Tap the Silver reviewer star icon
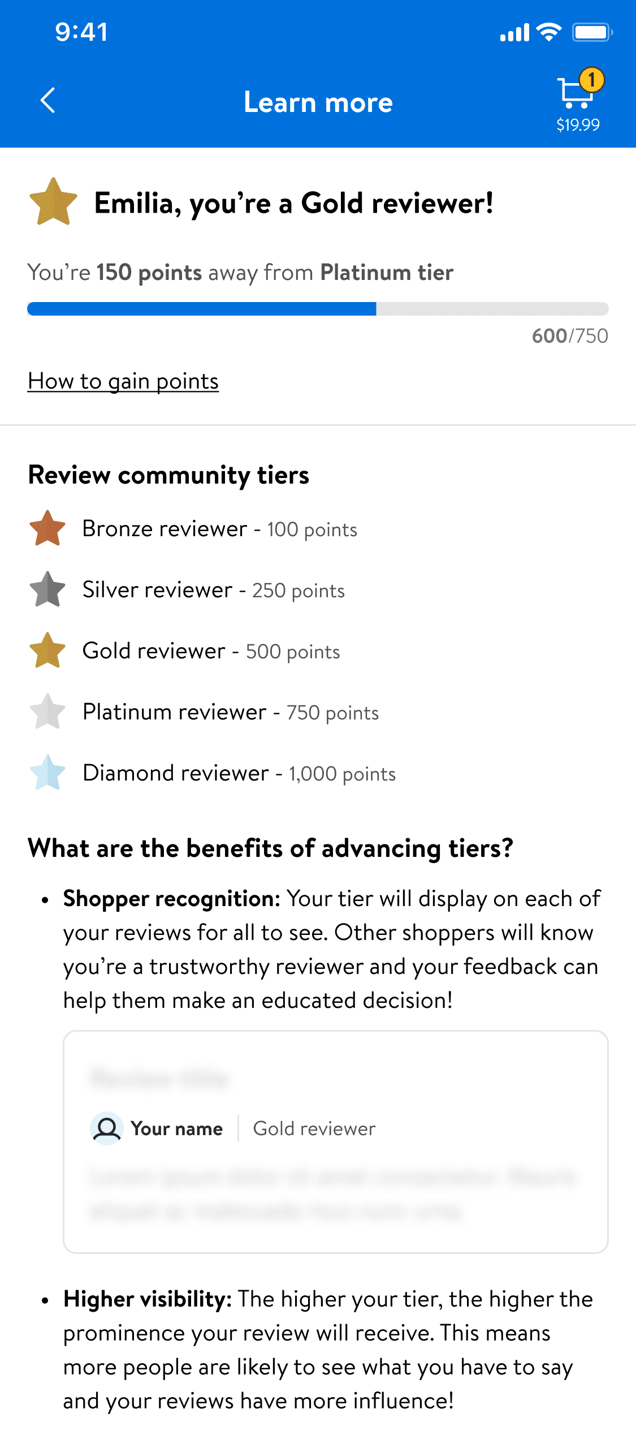The width and height of the screenshot is (636, 1444). coord(47,589)
